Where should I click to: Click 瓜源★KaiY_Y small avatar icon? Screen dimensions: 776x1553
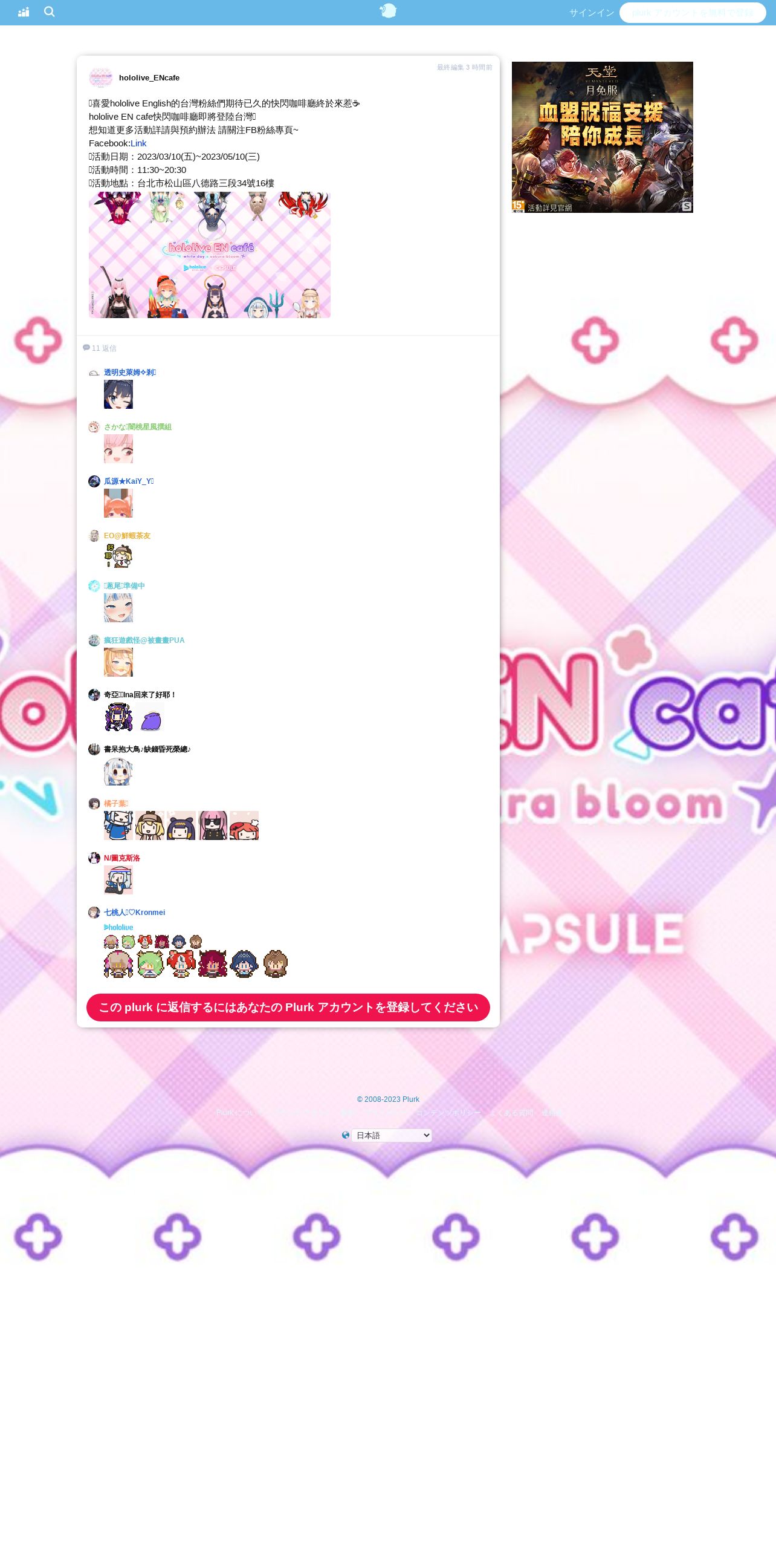(94, 481)
